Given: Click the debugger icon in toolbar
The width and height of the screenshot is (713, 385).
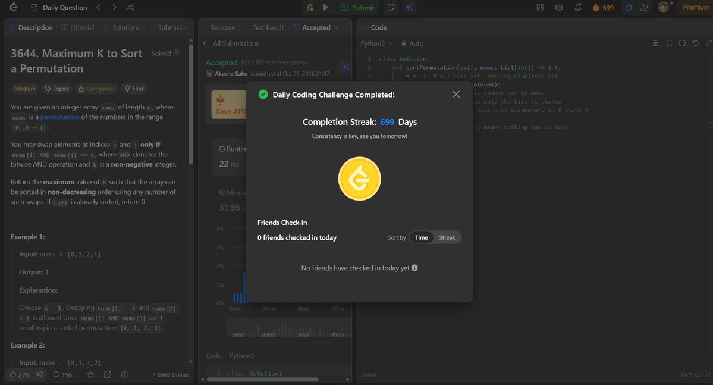Looking at the screenshot, I should coord(310,7).
